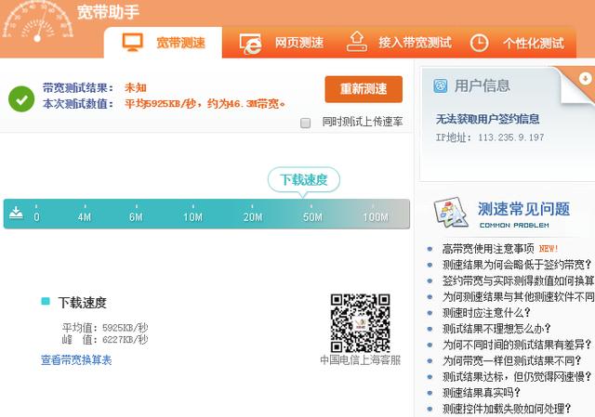Open 为何不同时间的测试结果有差异 link
Screen dimensions: 595x417
click(x=517, y=345)
